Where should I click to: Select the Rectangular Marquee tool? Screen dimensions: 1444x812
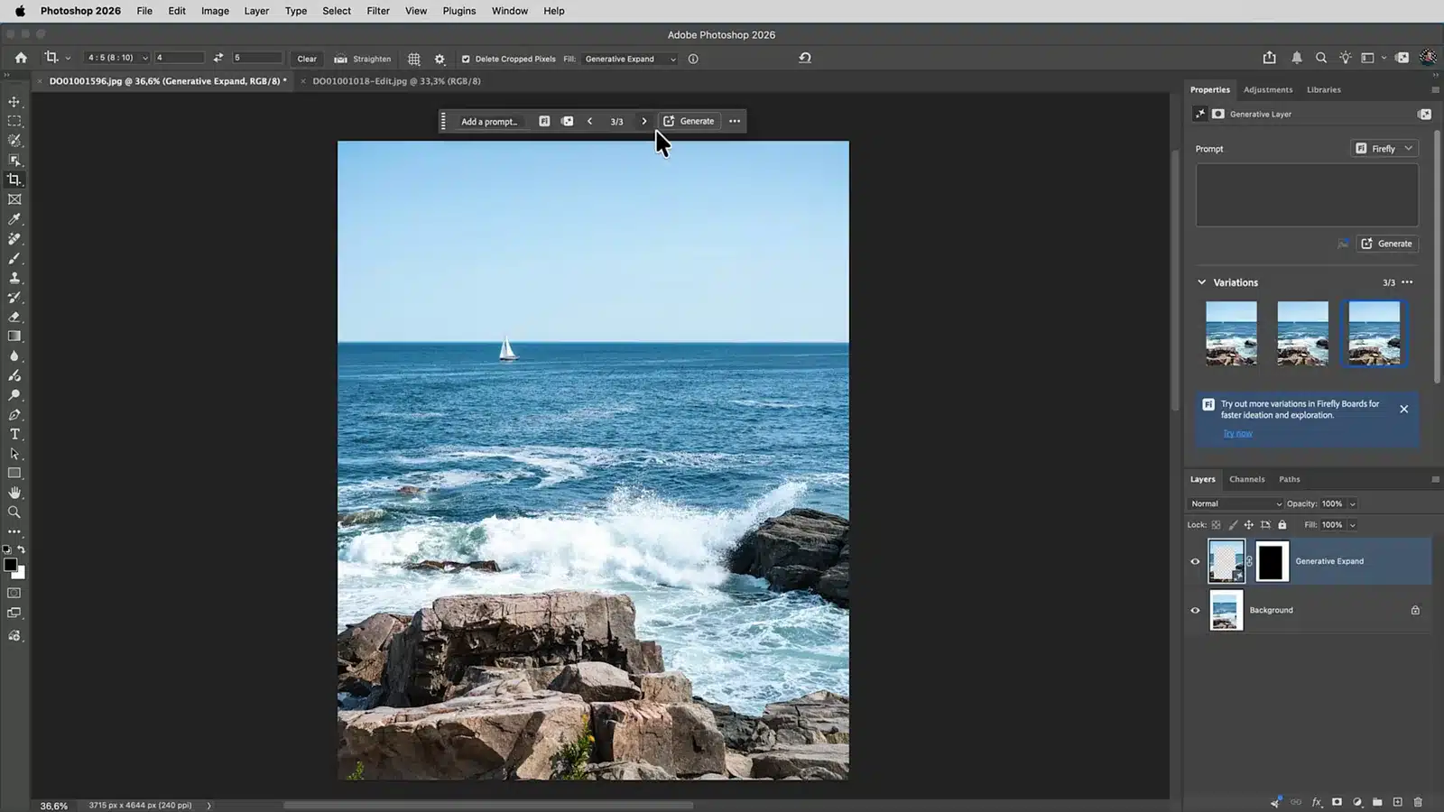point(14,121)
